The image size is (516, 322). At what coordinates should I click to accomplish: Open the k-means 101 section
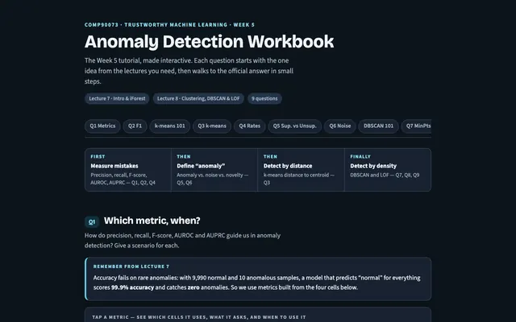(x=170, y=126)
